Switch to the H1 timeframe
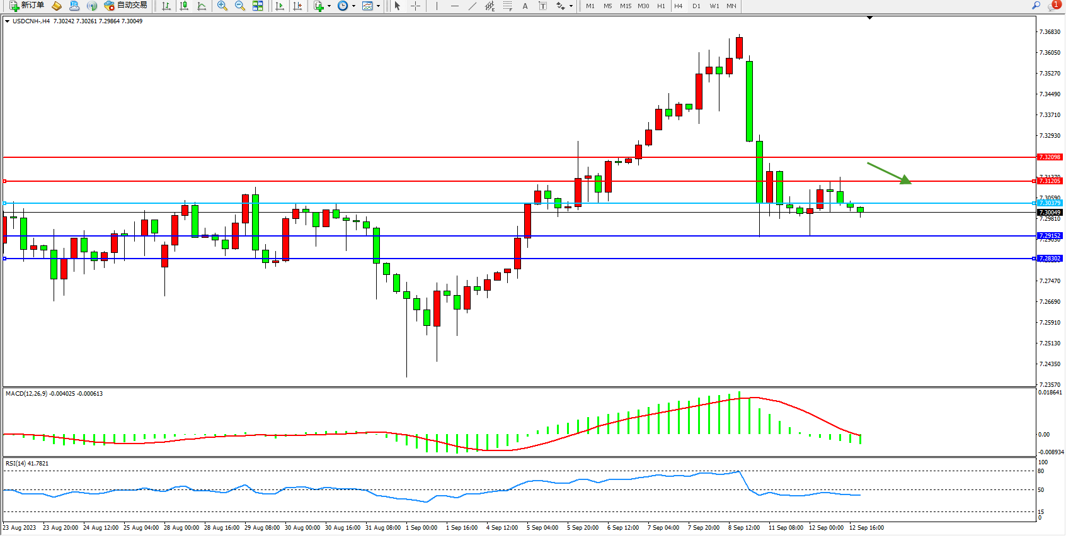The width and height of the screenshot is (1066, 536). 661,6
